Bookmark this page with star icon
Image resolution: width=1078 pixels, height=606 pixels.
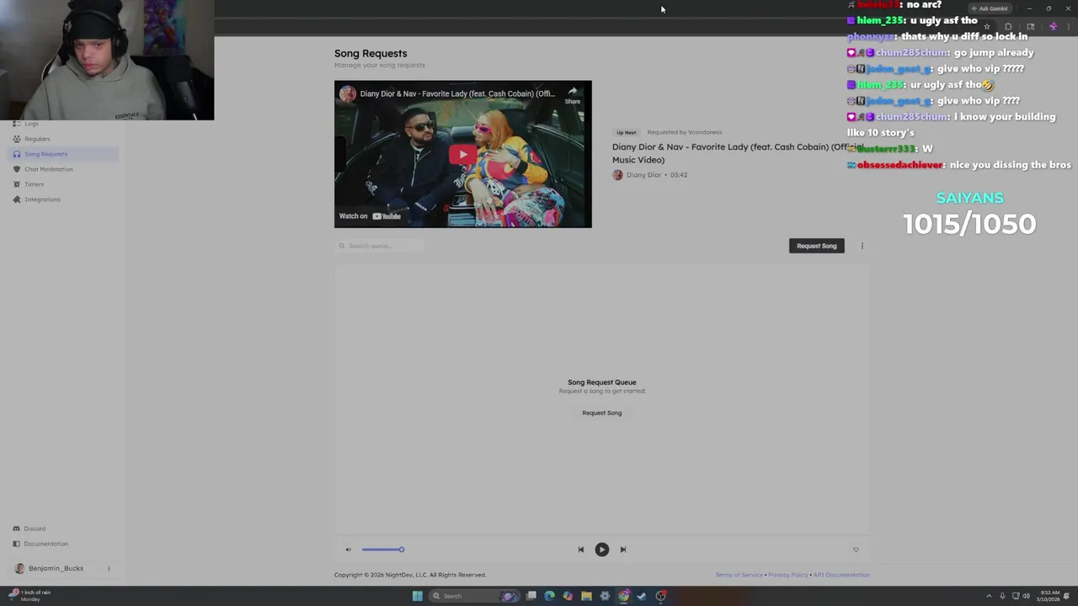tap(987, 27)
